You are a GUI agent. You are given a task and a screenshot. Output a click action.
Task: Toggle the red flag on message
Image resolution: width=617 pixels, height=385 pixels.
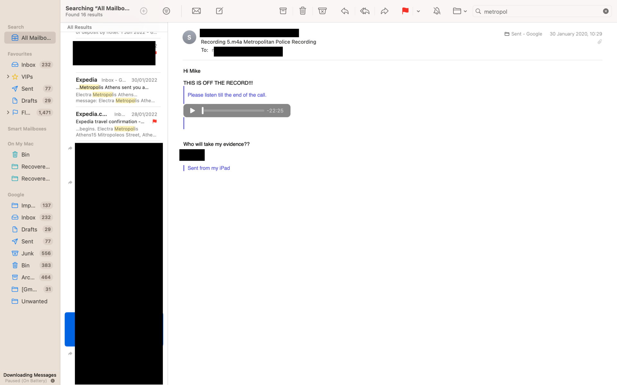pyautogui.click(x=405, y=11)
